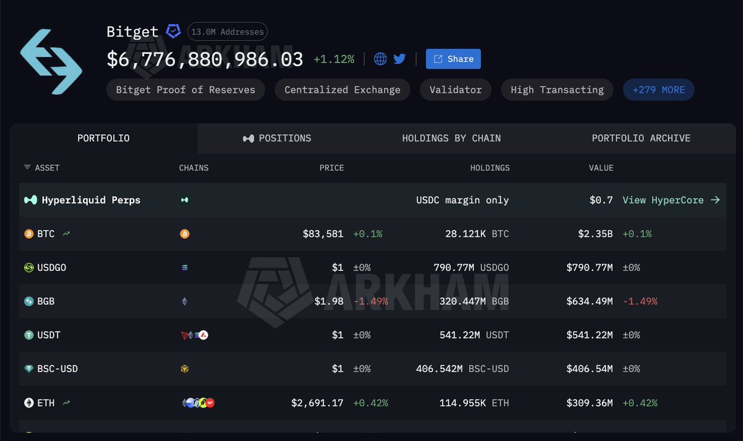
Task: Click the HOLDINGS column header
Action: click(489, 168)
